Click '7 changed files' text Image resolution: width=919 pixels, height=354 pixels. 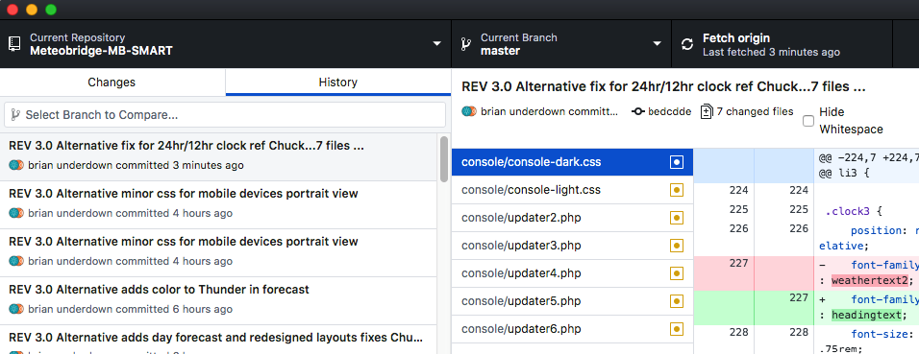click(755, 111)
